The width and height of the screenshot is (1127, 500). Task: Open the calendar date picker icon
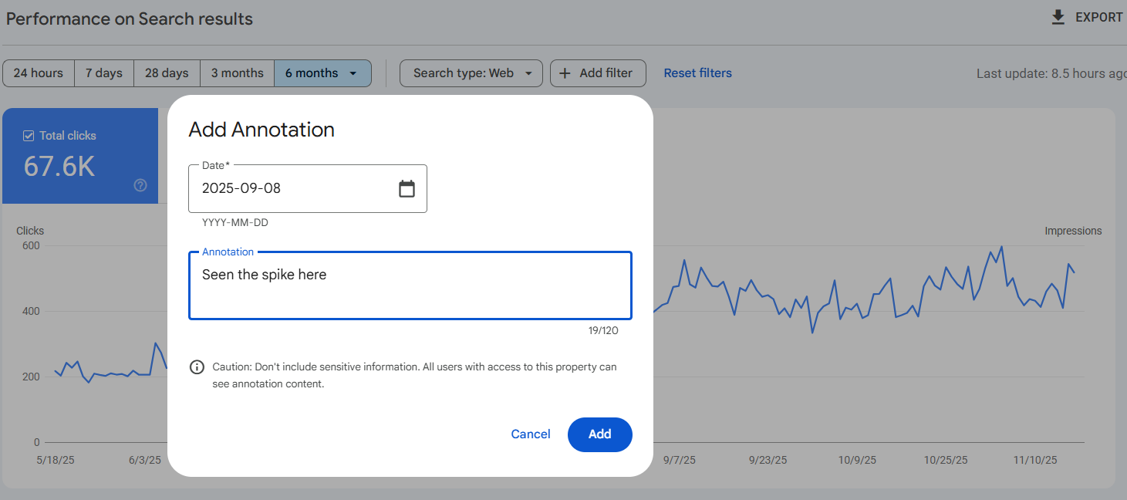click(407, 188)
